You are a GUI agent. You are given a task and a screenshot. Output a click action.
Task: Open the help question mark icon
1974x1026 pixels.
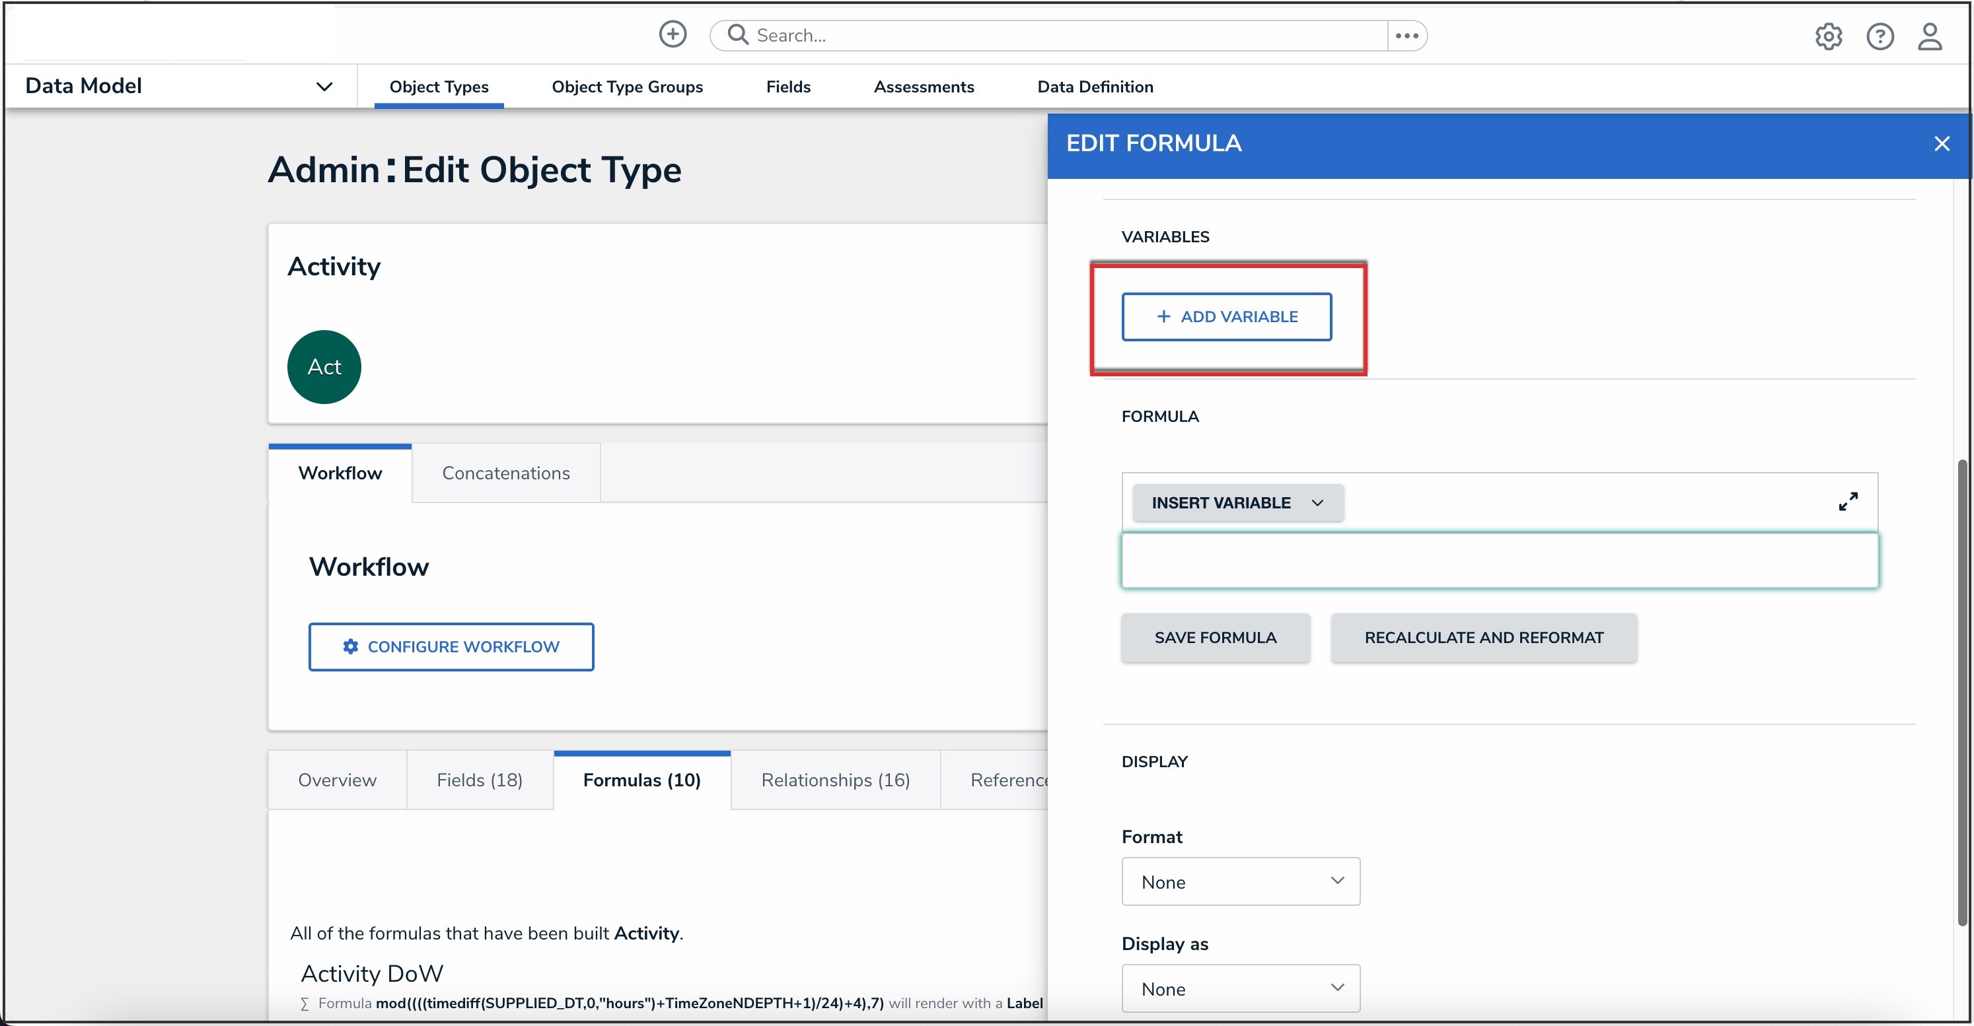(1879, 36)
